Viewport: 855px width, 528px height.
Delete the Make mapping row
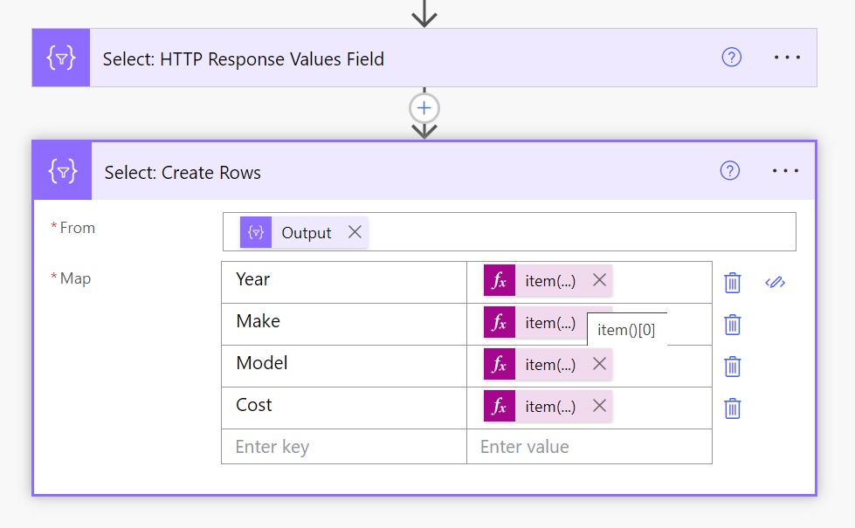pyautogui.click(x=732, y=323)
